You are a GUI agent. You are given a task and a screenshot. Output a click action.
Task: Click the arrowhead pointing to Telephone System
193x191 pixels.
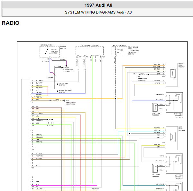click(58, 84)
